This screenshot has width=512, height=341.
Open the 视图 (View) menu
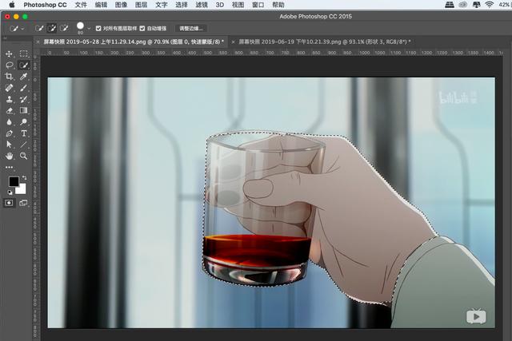[x=238, y=5]
